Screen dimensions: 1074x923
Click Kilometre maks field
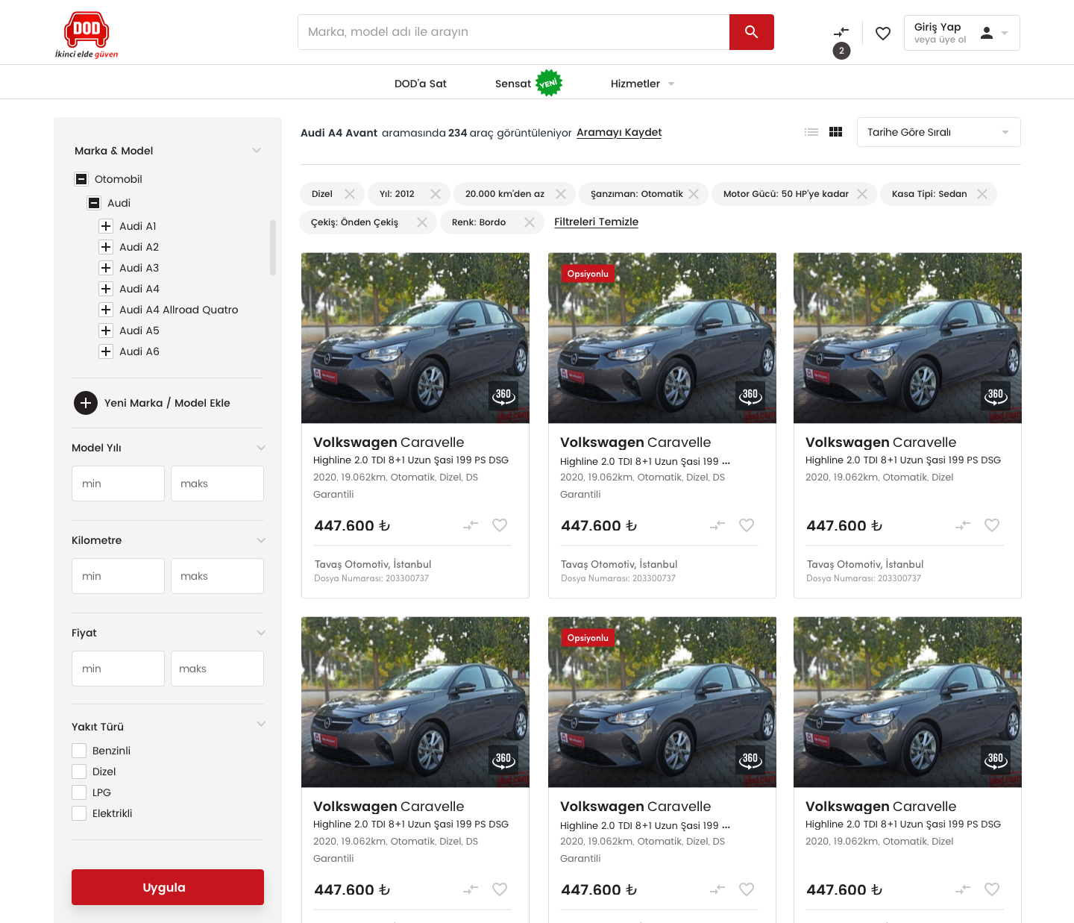coord(217,576)
